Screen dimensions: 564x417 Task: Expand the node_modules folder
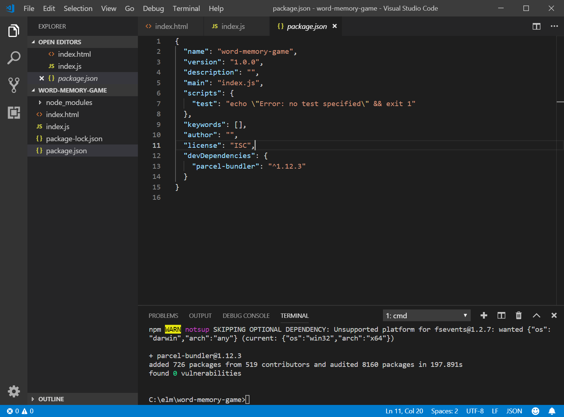(x=83, y=102)
